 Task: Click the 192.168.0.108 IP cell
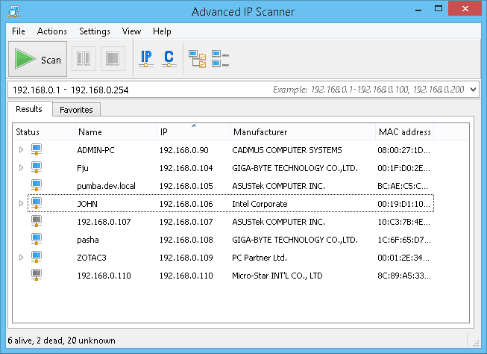point(186,240)
